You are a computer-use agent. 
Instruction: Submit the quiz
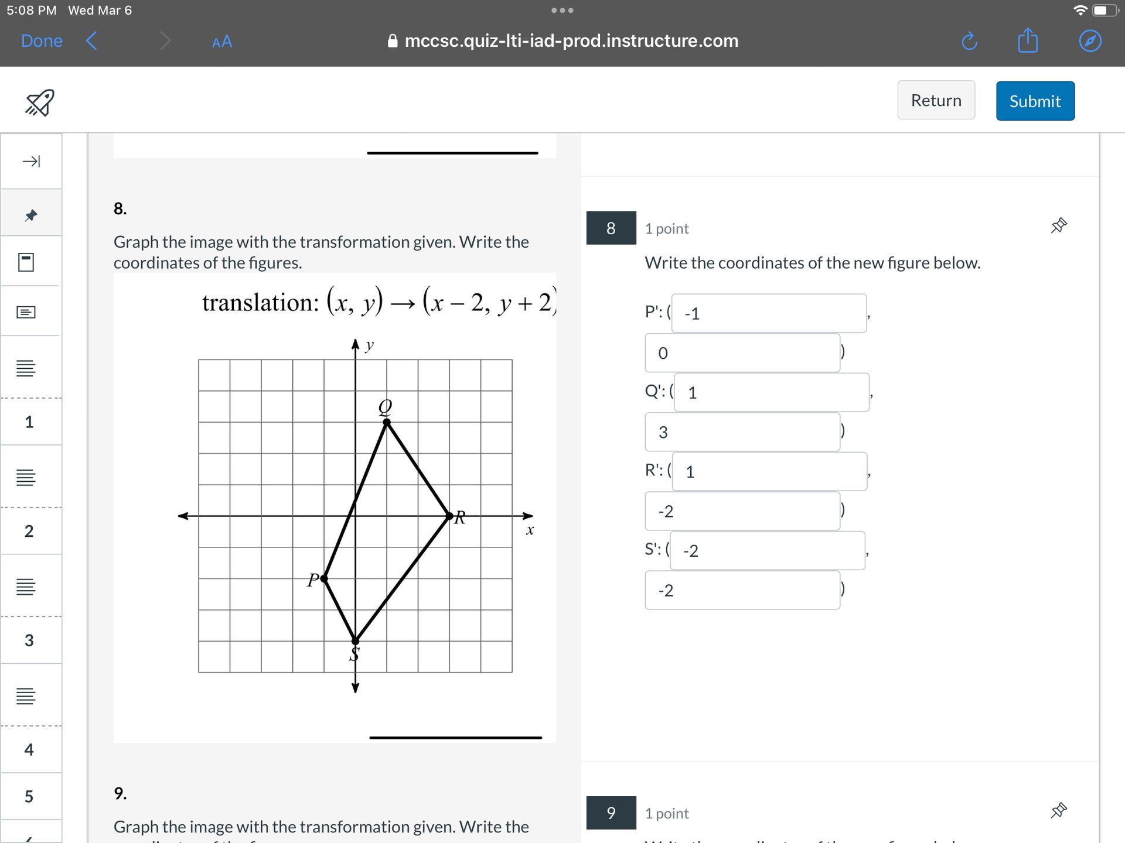(1035, 101)
